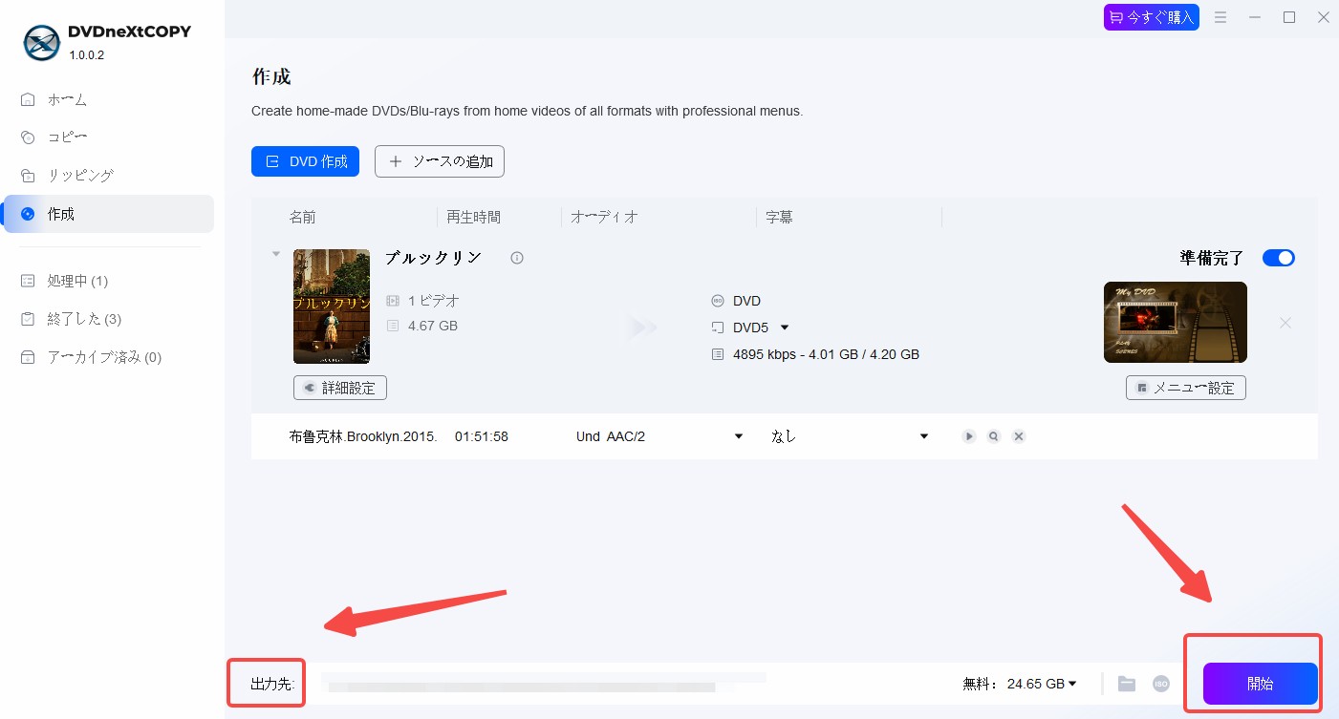Click the ブルックリン title text
Screen dimensions: 1339x719
(x=433, y=258)
